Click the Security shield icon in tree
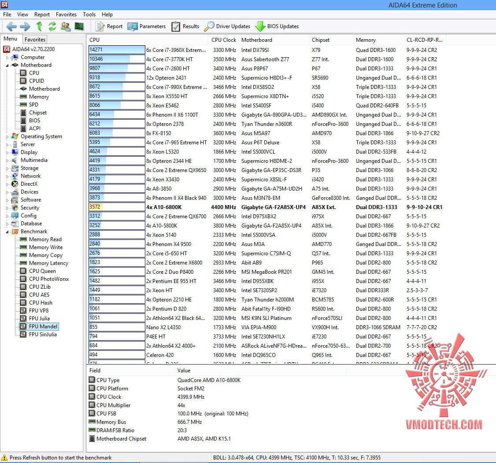The image size is (496, 463). tap(15, 208)
